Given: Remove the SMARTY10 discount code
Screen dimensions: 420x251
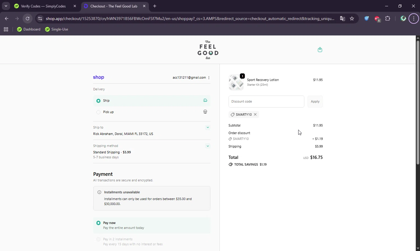Looking at the screenshot, I should point(255,114).
